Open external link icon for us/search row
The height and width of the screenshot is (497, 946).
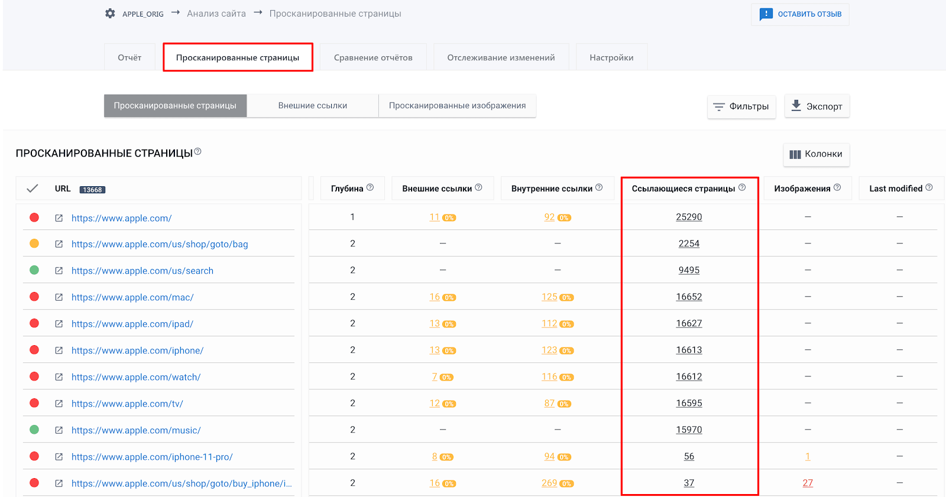(x=59, y=271)
